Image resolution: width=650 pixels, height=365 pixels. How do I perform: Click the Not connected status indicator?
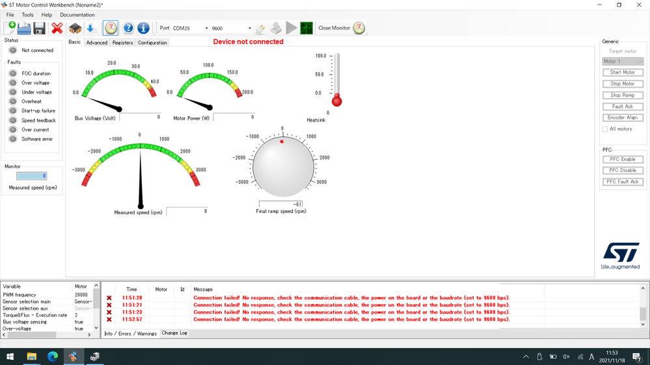pos(13,50)
